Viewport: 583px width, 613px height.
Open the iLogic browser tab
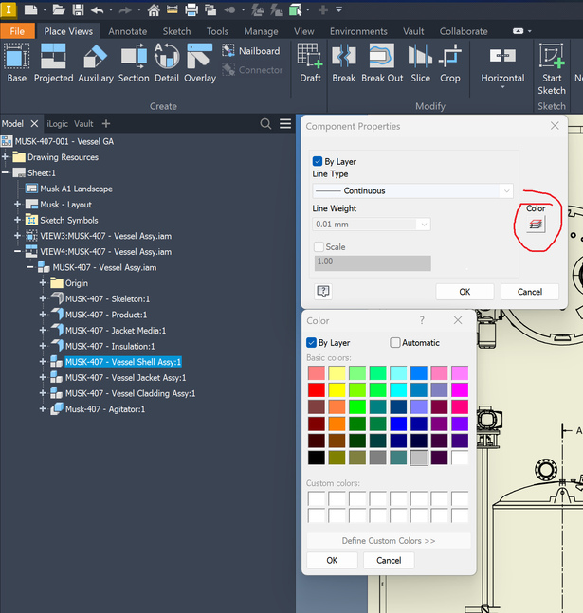click(58, 124)
